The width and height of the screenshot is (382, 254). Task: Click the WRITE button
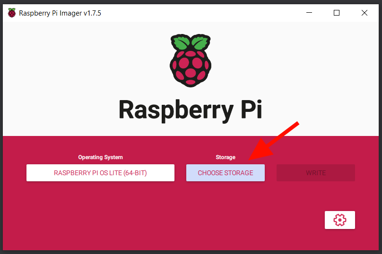316,173
